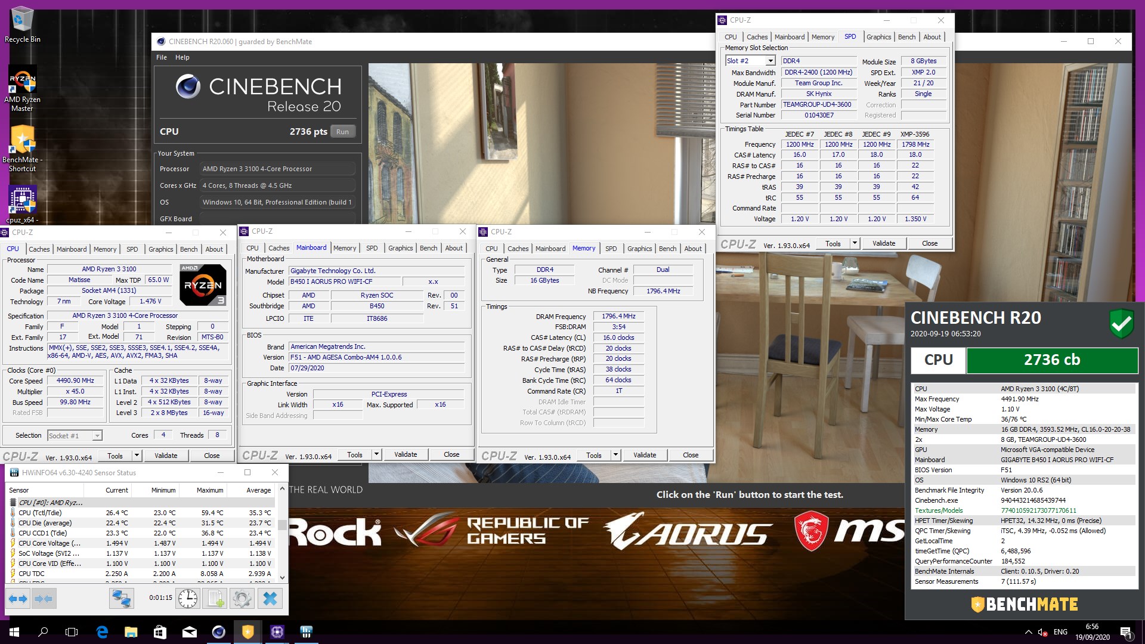Open cpuz_x64 desktop shortcut icon

[x=23, y=205]
